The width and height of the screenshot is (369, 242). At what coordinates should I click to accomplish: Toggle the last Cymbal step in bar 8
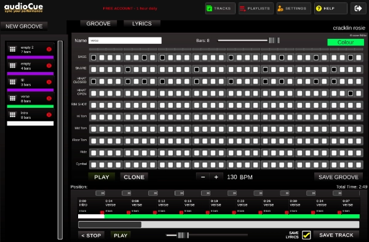pos(359,164)
